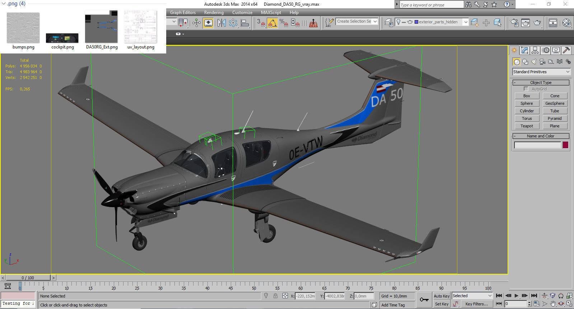574x309 pixels.
Task: Open the Array tool icon
Action: click(x=233, y=23)
